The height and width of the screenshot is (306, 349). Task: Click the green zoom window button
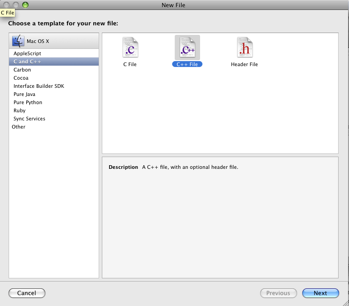click(x=25, y=5)
